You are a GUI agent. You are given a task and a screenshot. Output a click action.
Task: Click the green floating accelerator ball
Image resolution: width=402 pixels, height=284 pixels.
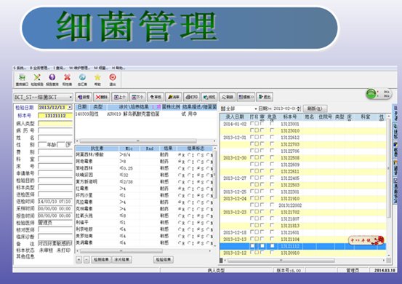(371, 94)
